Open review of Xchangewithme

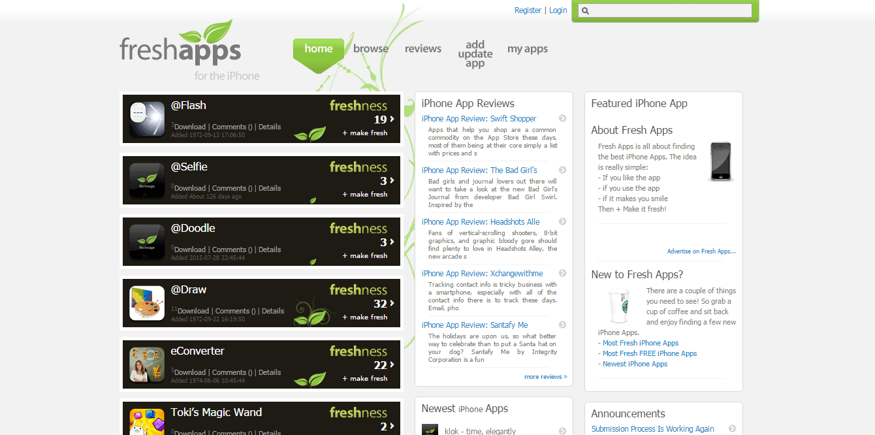point(482,273)
